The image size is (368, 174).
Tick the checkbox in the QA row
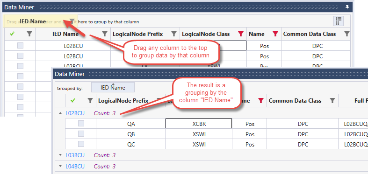tap(81, 124)
